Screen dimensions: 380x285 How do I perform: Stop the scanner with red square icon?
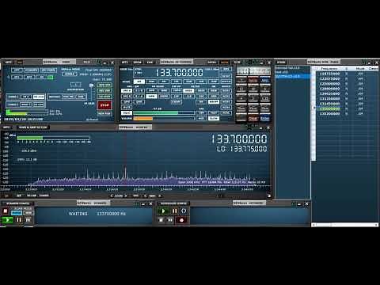(x=5, y=211)
